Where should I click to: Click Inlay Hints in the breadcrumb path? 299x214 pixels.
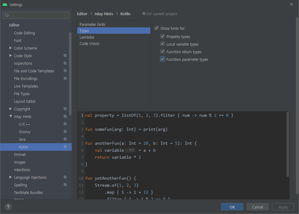[104, 14]
